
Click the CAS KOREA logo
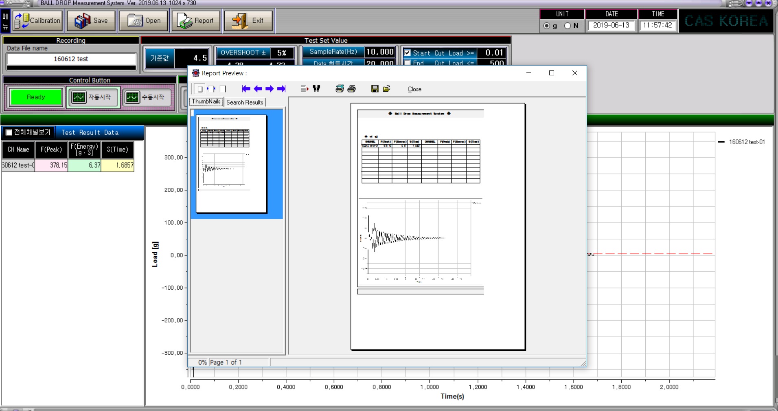[726, 21]
